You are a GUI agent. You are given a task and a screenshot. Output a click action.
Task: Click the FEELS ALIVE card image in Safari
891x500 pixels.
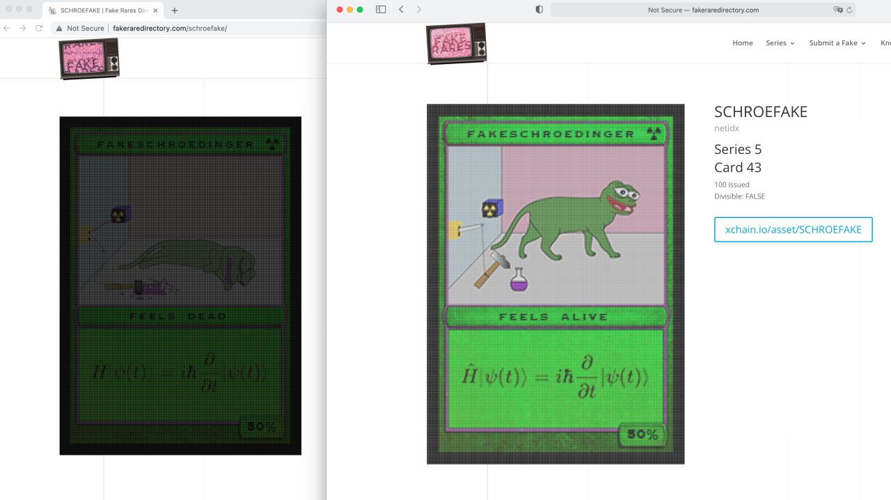555,284
